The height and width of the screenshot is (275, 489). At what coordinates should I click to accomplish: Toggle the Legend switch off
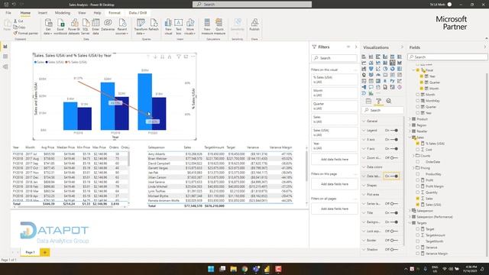tap(394, 131)
